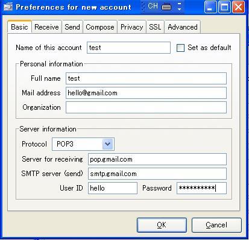Open the language bar options arrow

180,7
